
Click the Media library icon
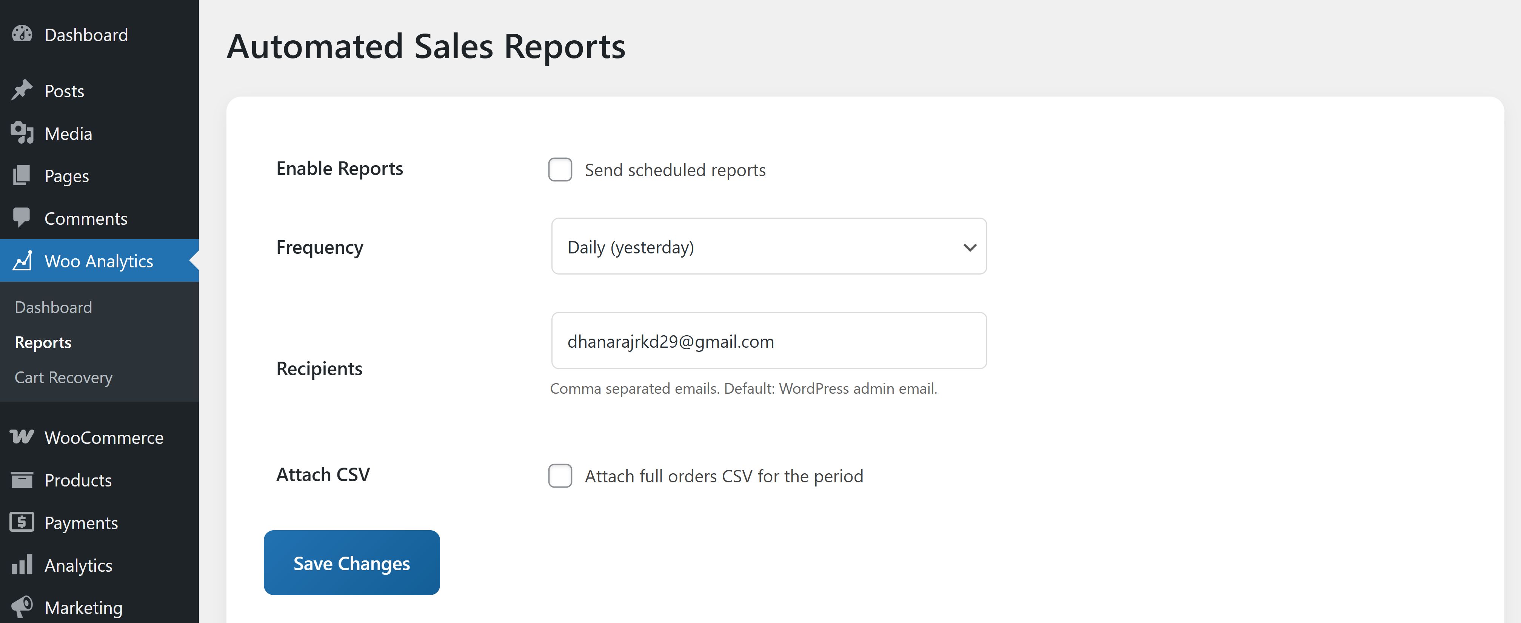pos(22,133)
